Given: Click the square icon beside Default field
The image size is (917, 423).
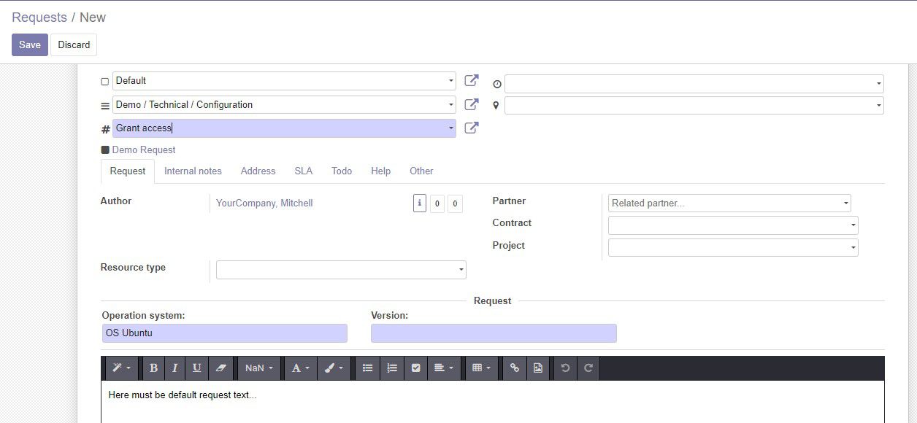Looking at the screenshot, I should pos(104,82).
